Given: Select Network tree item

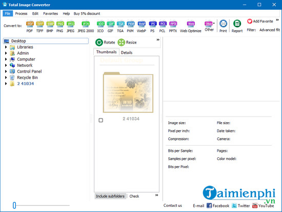Looking at the screenshot, I should [x=25, y=65].
